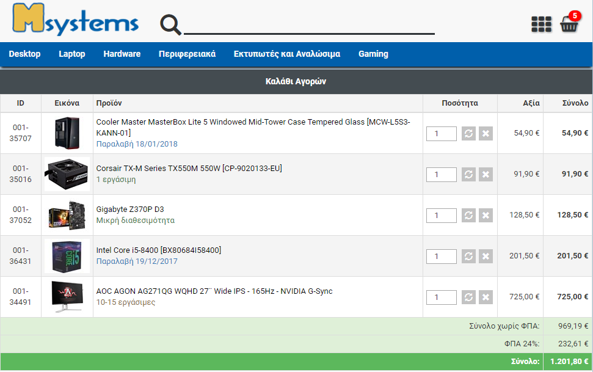Click 'Μικρή διαθεσιμότητα' availability text
The height and width of the screenshot is (372, 593).
pyautogui.click(x=136, y=221)
